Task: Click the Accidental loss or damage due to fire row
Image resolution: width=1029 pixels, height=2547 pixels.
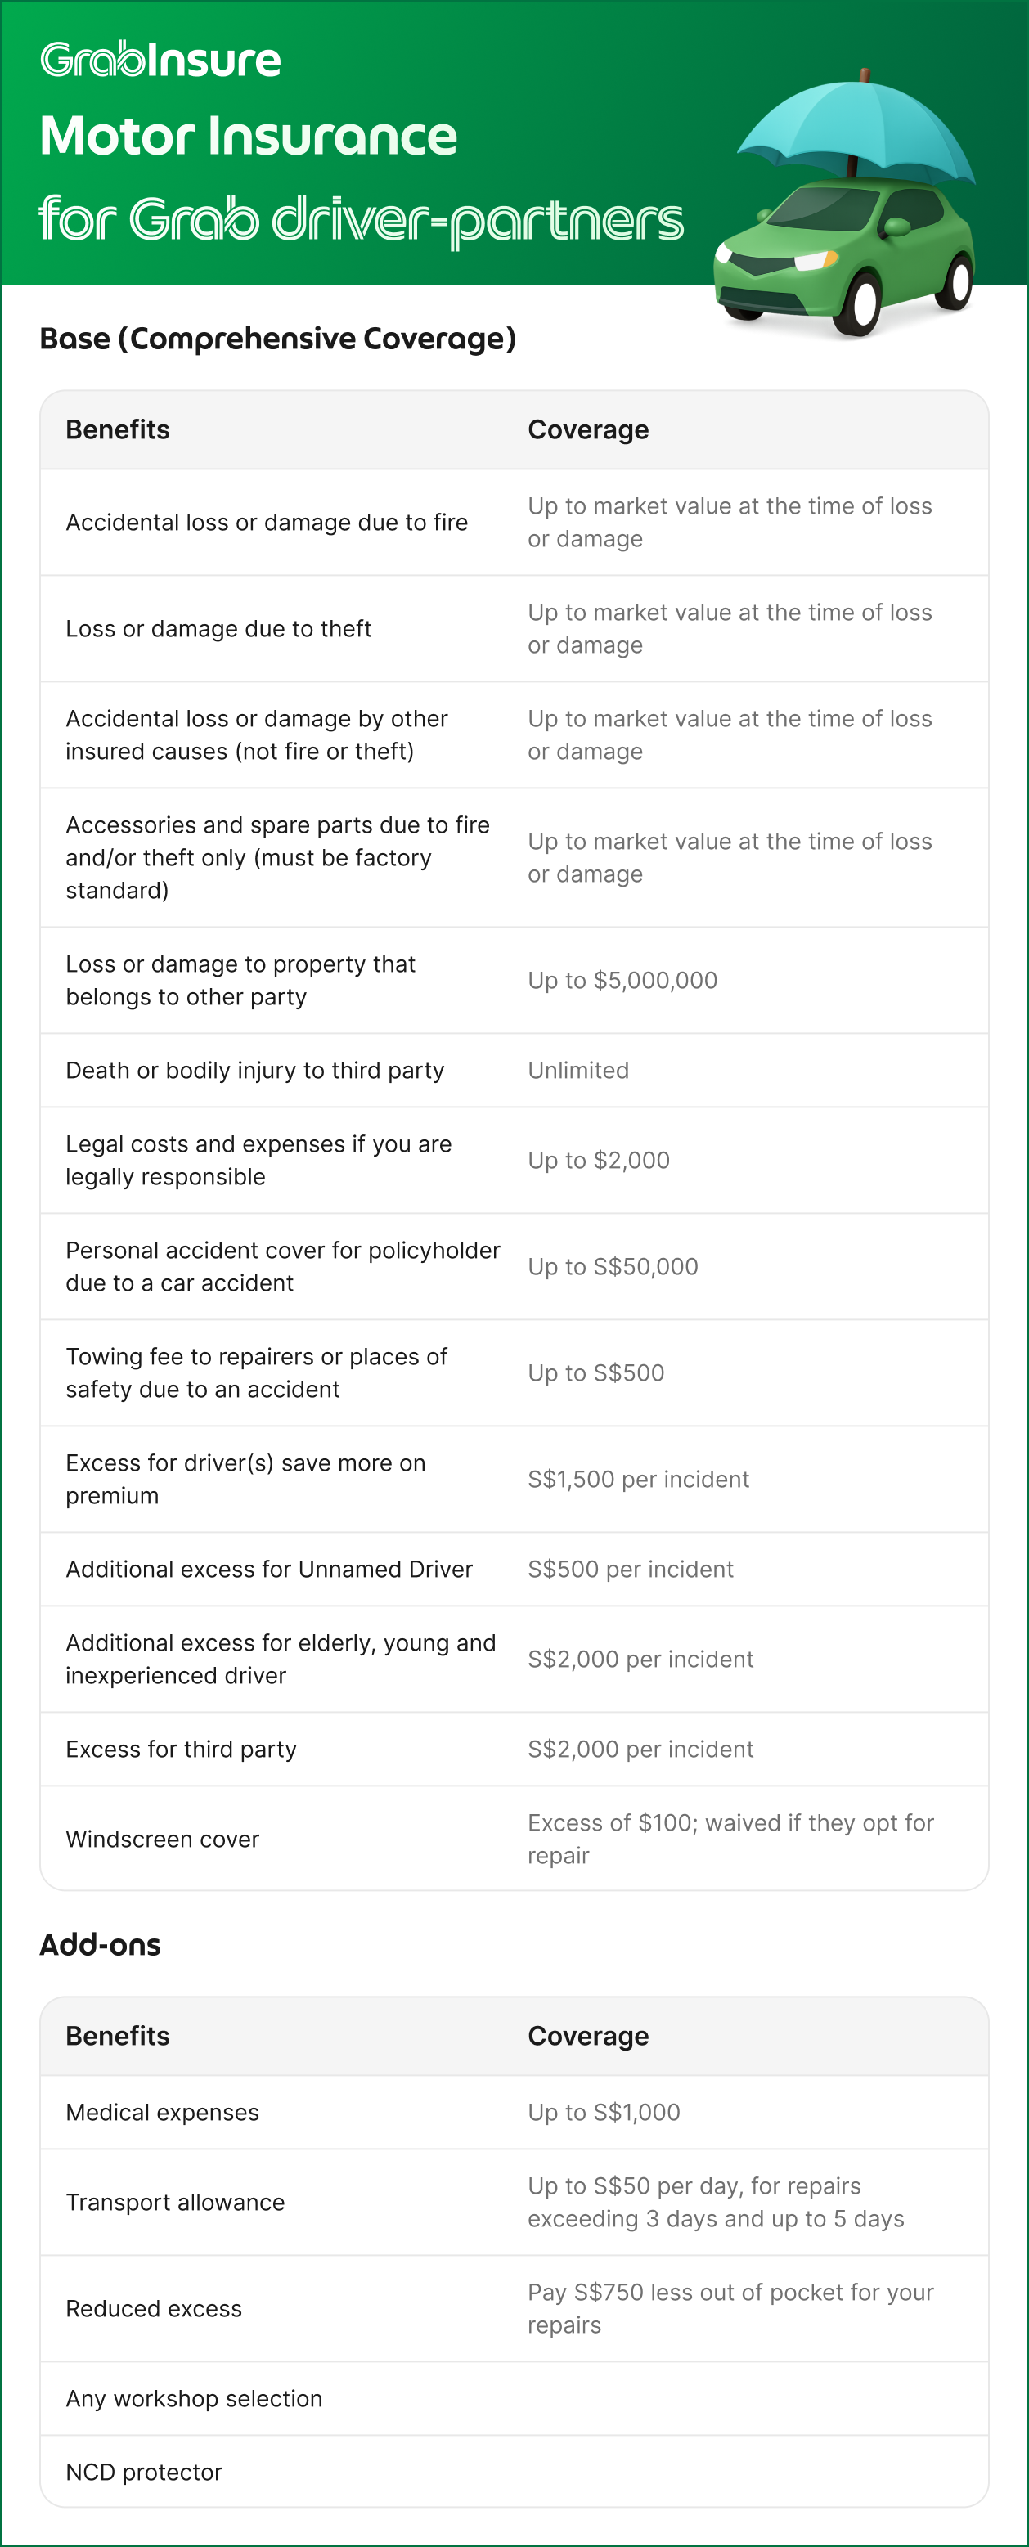Action: tap(514, 522)
